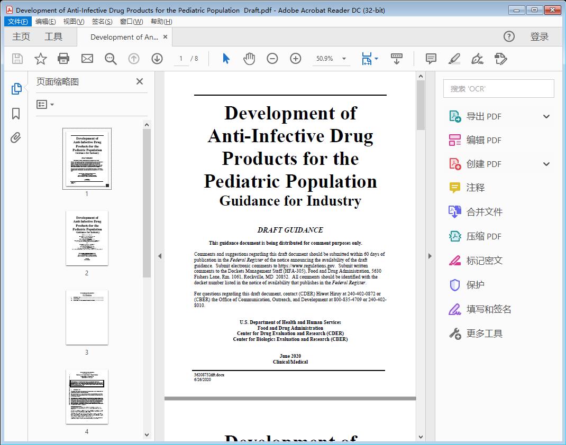566x445 pixels.
Task: Open the Attachments panel icon
Action: click(x=15, y=137)
